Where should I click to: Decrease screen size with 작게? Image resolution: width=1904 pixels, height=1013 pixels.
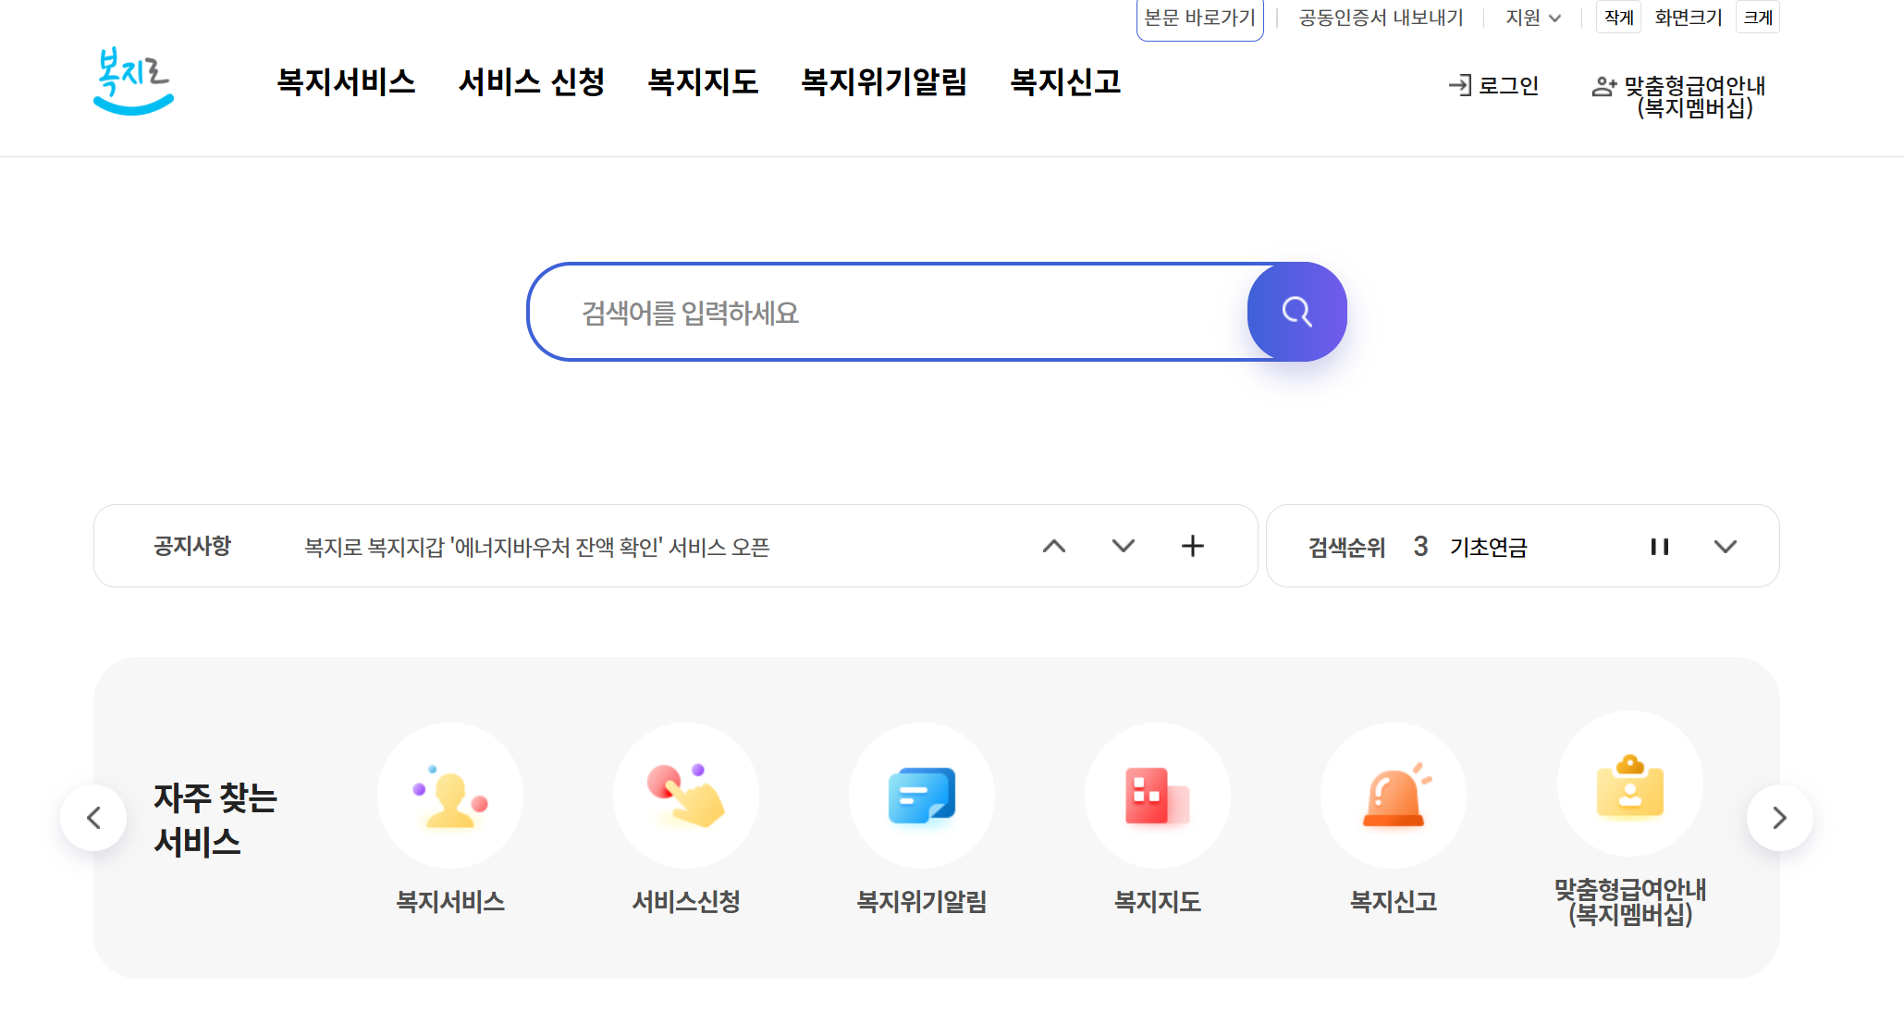(x=1618, y=18)
